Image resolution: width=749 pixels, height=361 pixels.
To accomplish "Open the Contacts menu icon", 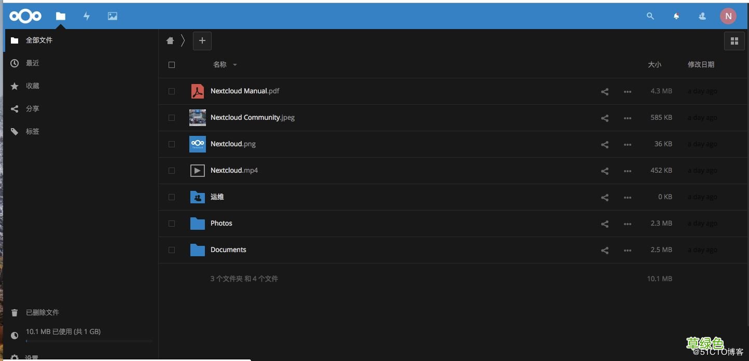I will [702, 16].
